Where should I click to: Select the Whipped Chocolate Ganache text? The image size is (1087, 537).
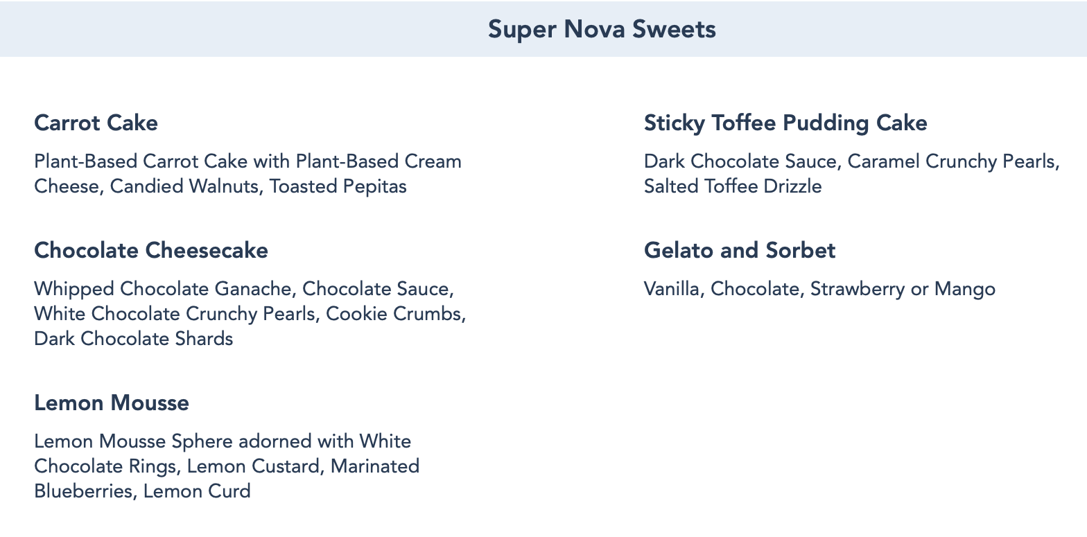pyautogui.click(x=164, y=289)
